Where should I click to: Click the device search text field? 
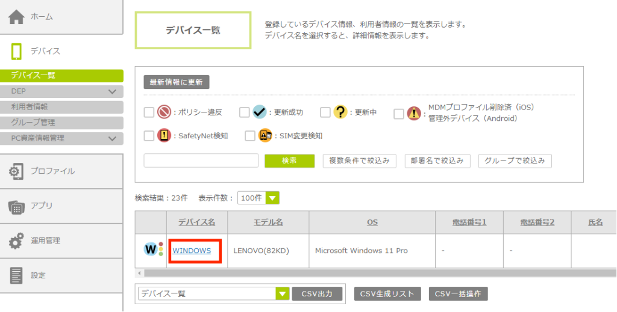[x=201, y=161]
